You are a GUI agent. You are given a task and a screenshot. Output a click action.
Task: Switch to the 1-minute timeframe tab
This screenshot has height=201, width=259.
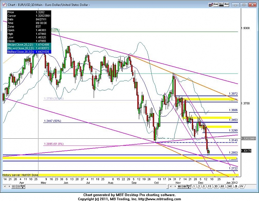194,186
